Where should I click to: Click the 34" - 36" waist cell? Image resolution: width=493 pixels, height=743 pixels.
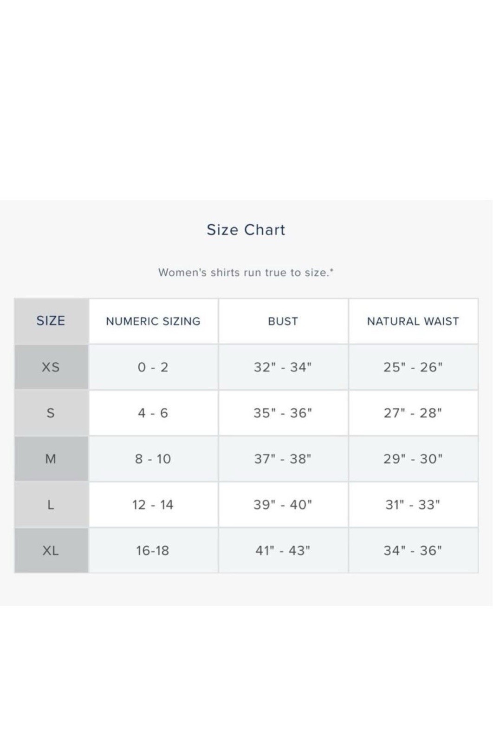tap(413, 550)
